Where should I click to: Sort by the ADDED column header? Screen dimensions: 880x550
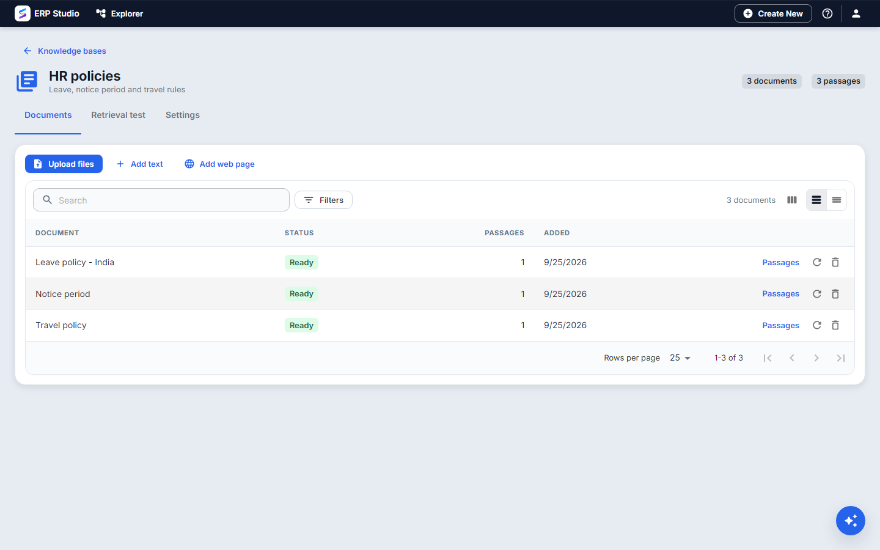[x=557, y=233]
